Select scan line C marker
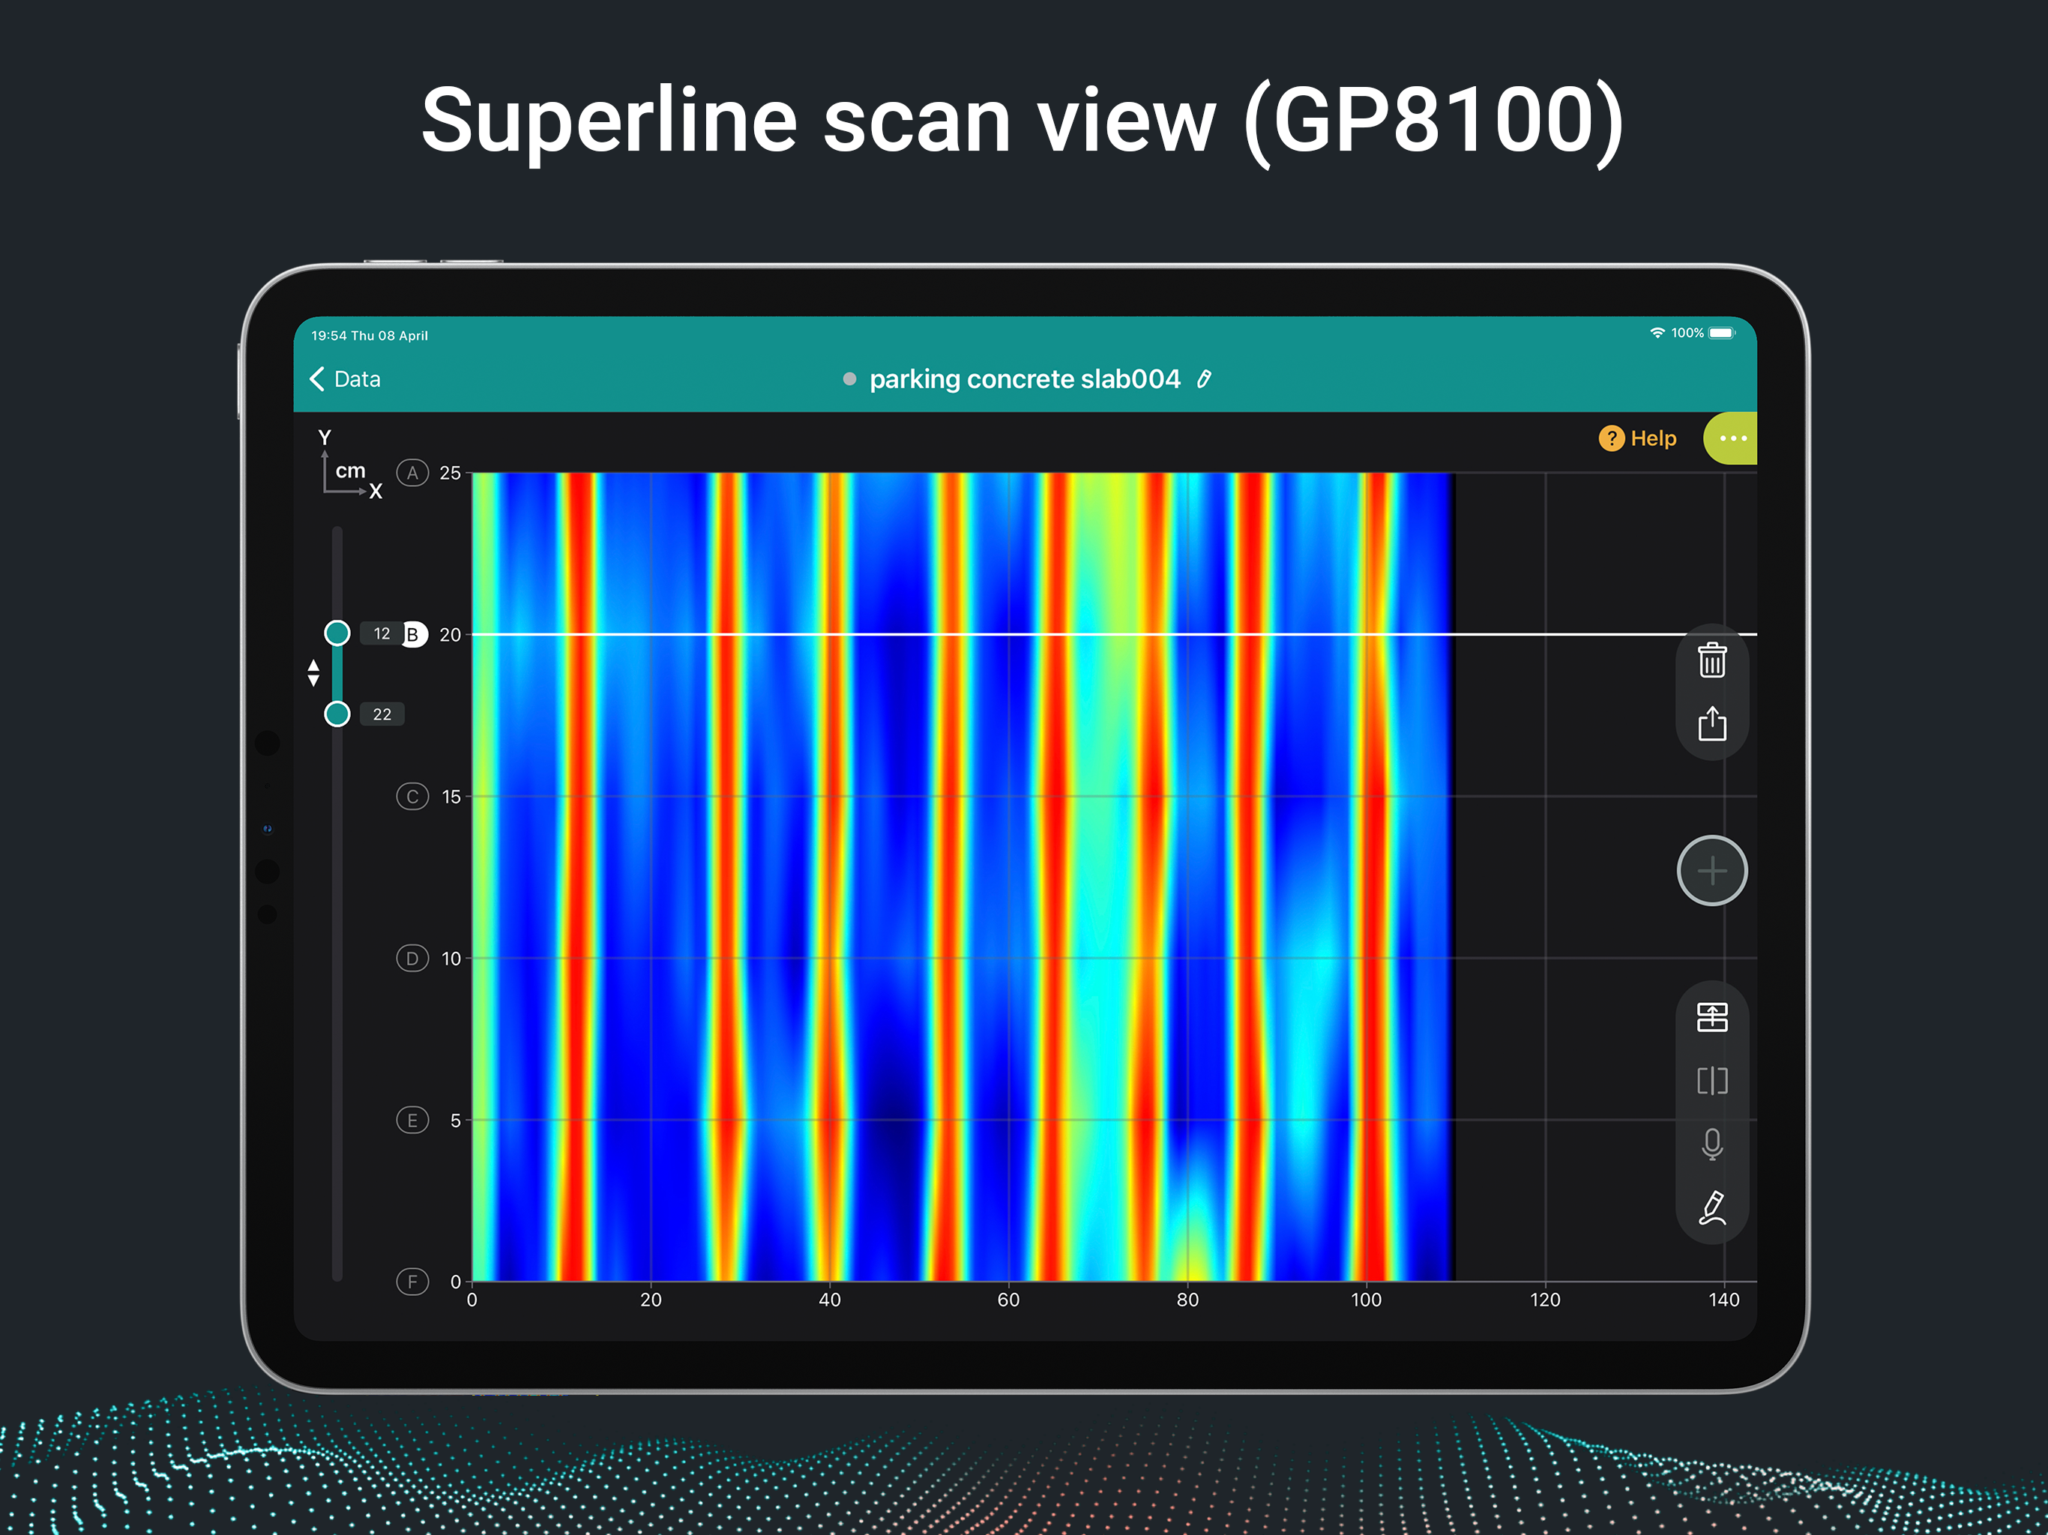The width and height of the screenshot is (2048, 1535). coord(412,796)
